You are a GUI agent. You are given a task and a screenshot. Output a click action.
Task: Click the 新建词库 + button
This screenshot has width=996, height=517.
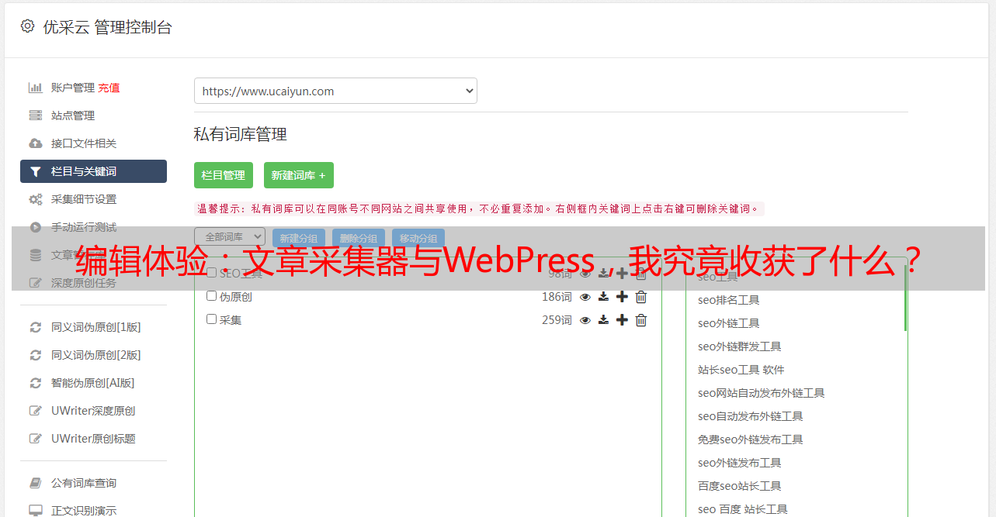click(x=299, y=175)
